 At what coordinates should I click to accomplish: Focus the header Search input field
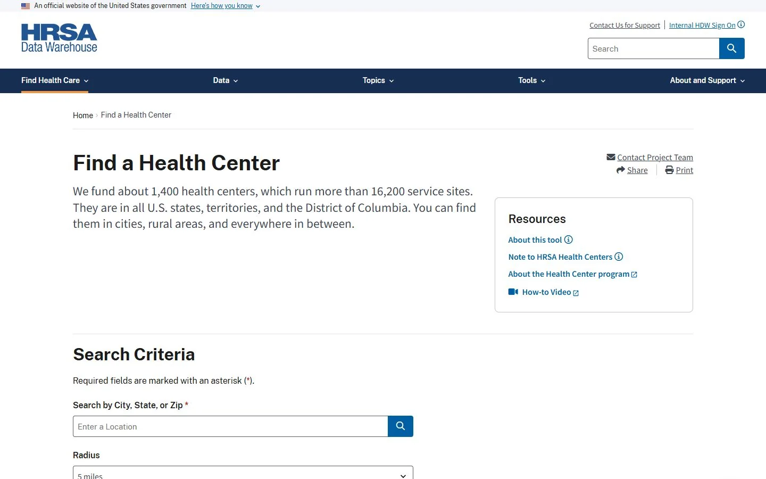click(653, 48)
